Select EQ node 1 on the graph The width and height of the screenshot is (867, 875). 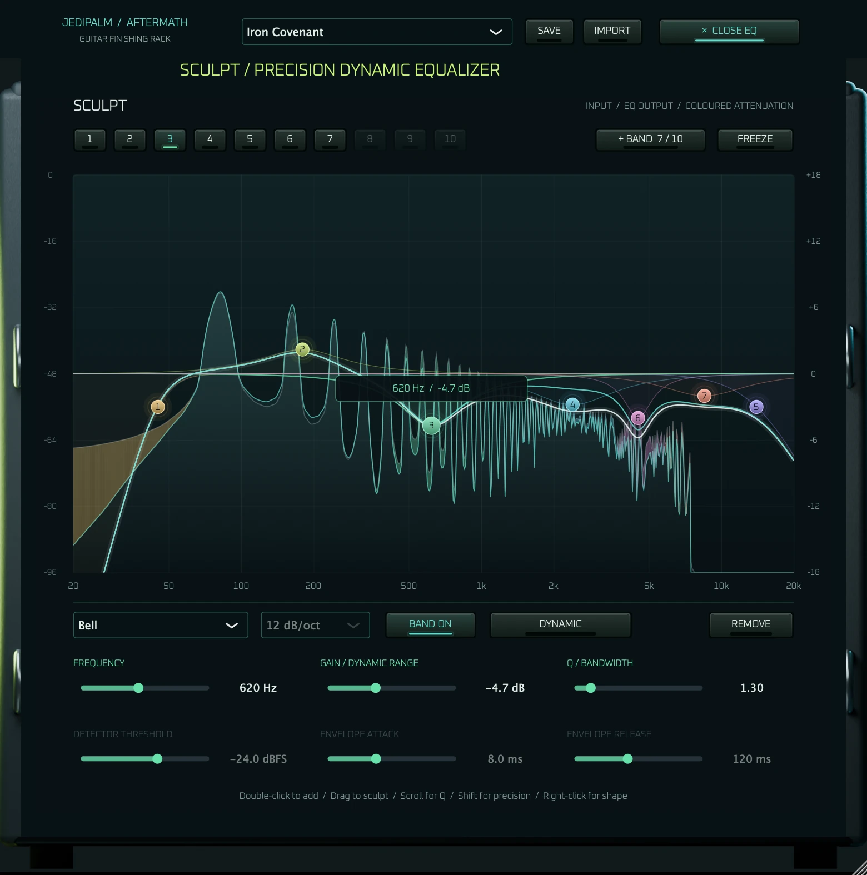pos(158,407)
